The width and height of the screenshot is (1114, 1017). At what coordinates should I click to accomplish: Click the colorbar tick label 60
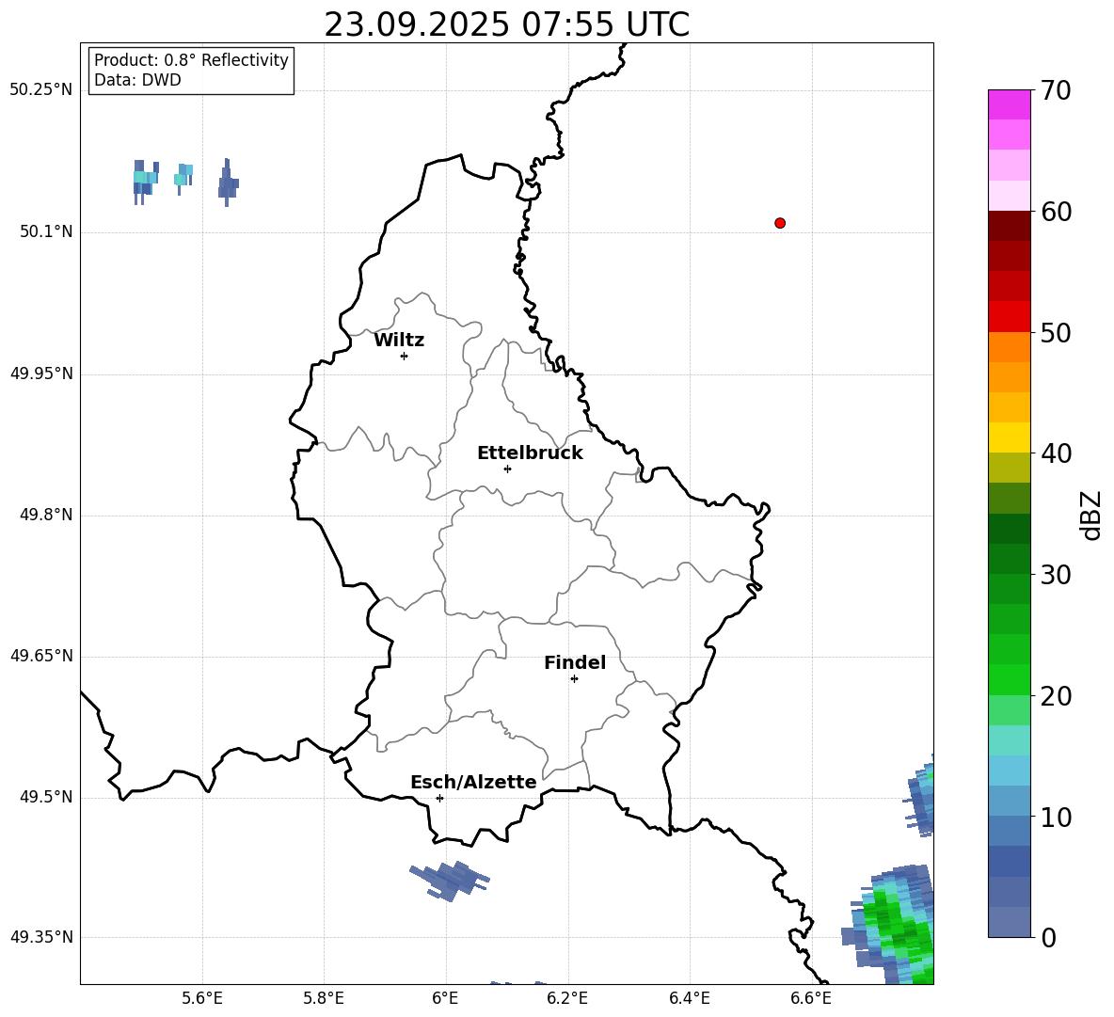[x=1055, y=212]
